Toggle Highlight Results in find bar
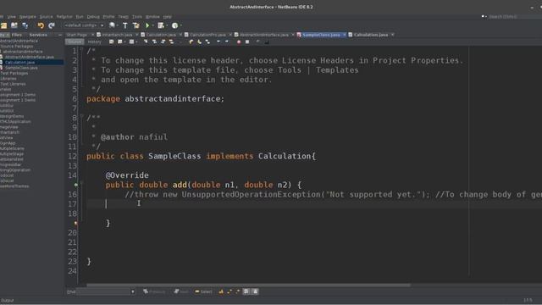This screenshot has width=542, height=305. [x=246, y=291]
